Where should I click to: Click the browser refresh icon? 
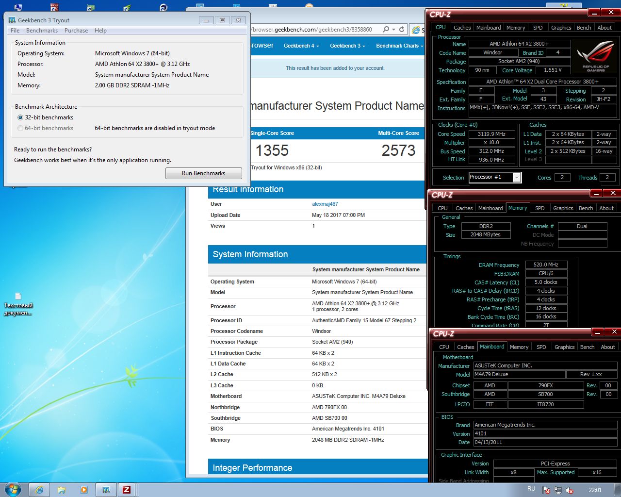tap(402, 30)
